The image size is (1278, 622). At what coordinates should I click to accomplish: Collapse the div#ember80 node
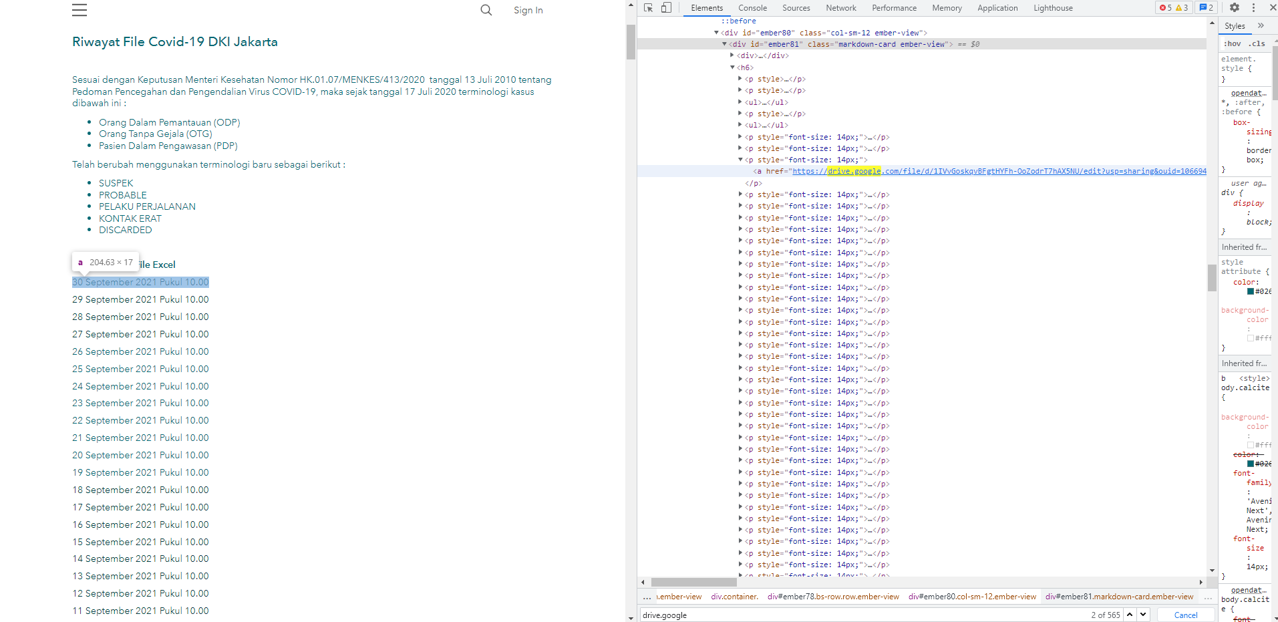pos(716,33)
